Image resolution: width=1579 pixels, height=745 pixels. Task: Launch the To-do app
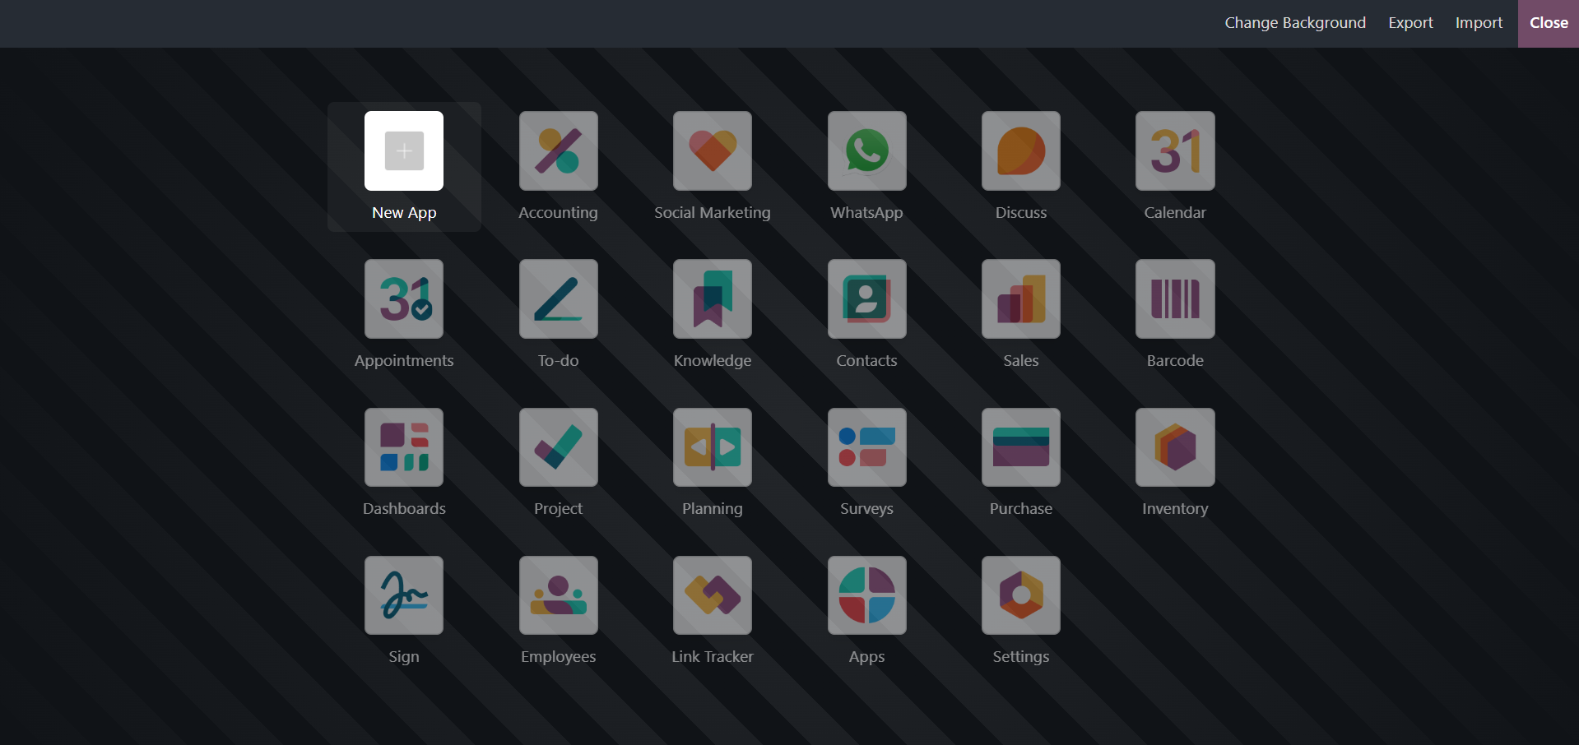click(558, 299)
